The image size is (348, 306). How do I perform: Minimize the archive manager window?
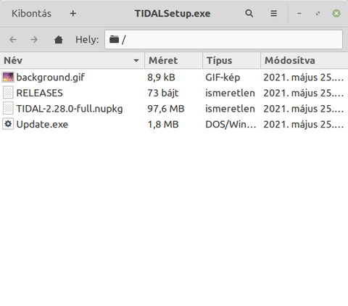pos(299,13)
